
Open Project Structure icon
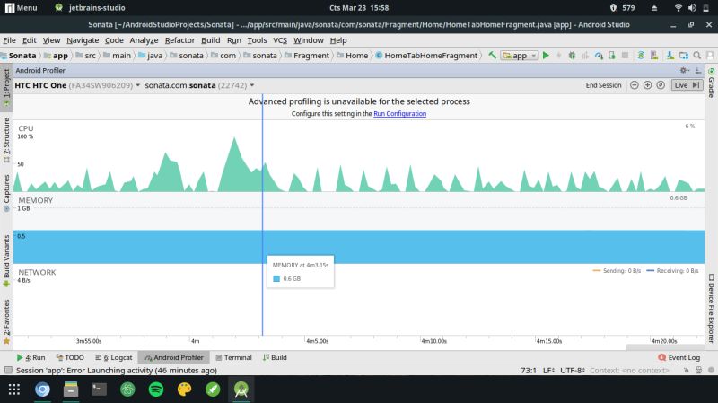(x=684, y=56)
